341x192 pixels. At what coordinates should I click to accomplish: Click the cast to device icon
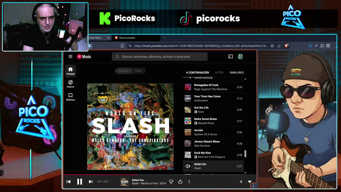230,57
